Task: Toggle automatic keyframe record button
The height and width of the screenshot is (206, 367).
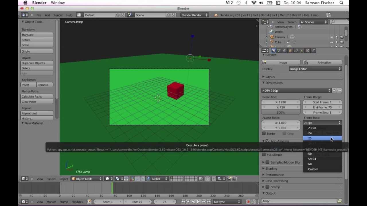Action: [x=248, y=202]
